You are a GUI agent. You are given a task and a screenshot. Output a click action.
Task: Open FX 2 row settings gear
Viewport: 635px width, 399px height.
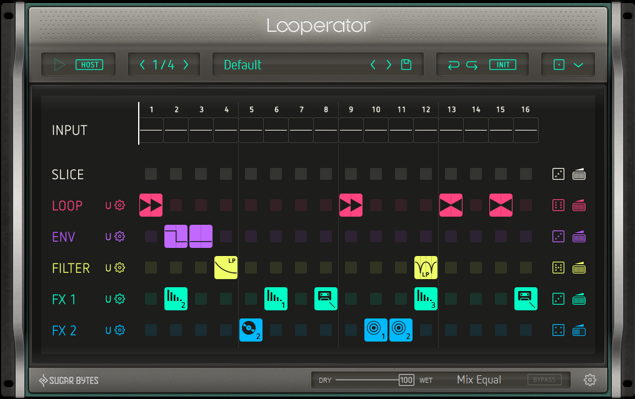tap(119, 330)
